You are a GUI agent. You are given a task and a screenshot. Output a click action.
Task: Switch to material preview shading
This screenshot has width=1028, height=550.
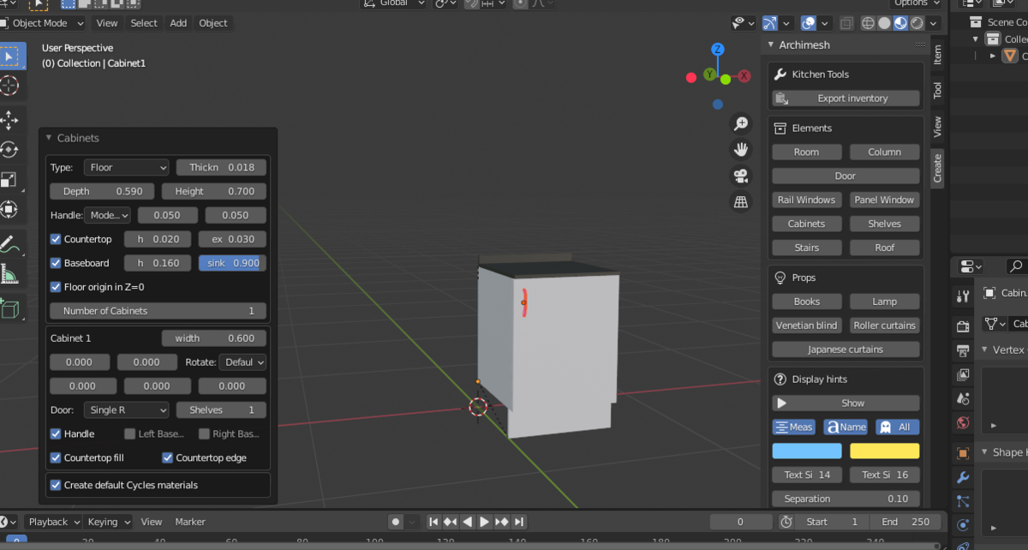point(901,23)
